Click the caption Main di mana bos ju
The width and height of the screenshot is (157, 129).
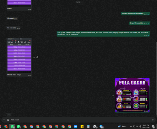pos(14,75)
